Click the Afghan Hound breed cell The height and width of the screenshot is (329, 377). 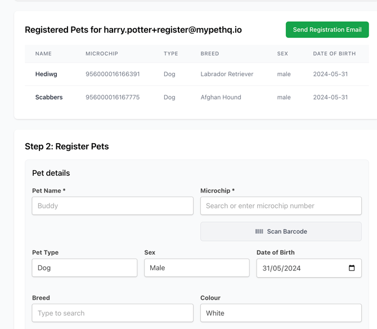coord(221,97)
